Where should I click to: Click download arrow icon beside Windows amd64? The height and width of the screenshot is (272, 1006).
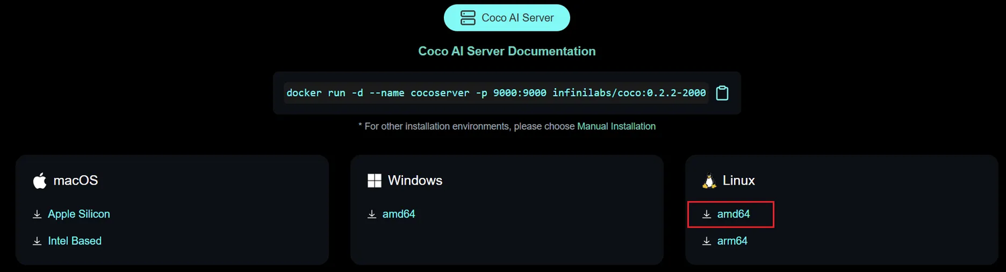pos(371,214)
